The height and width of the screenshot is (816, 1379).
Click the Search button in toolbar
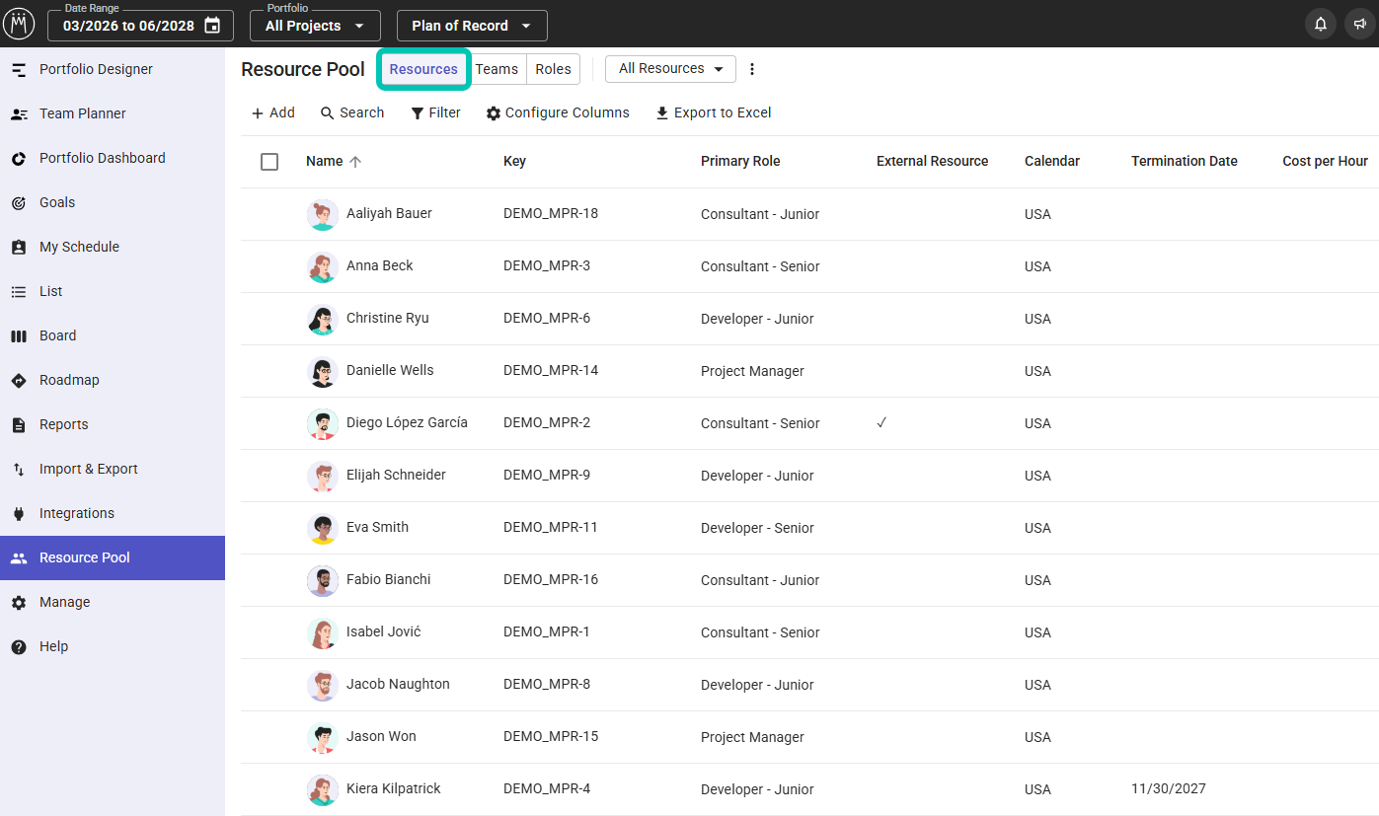352,113
